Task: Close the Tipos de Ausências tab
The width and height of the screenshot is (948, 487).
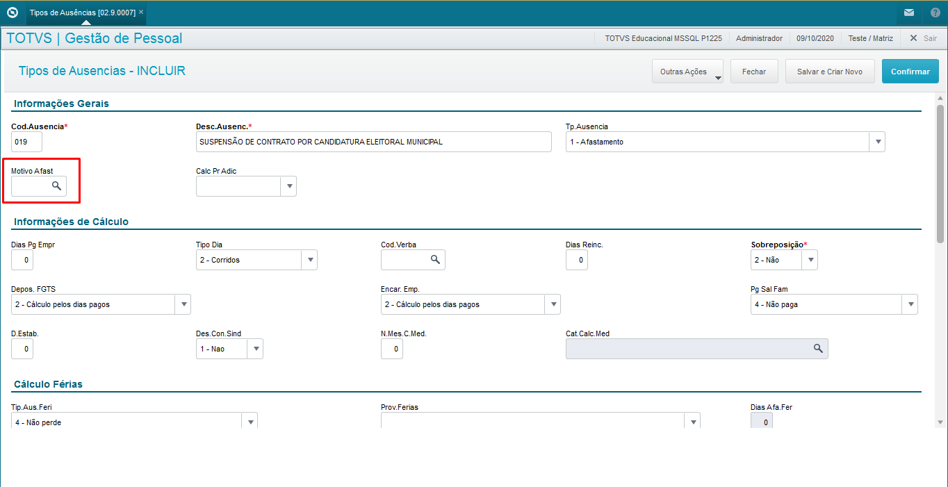Action: (x=141, y=13)
